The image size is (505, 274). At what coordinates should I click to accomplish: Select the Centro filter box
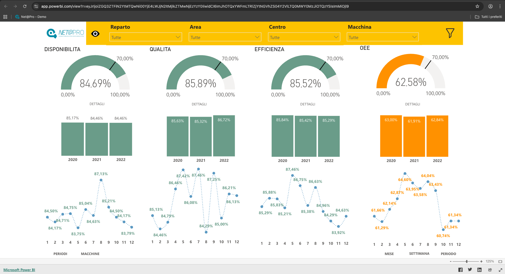pos(304,37)
